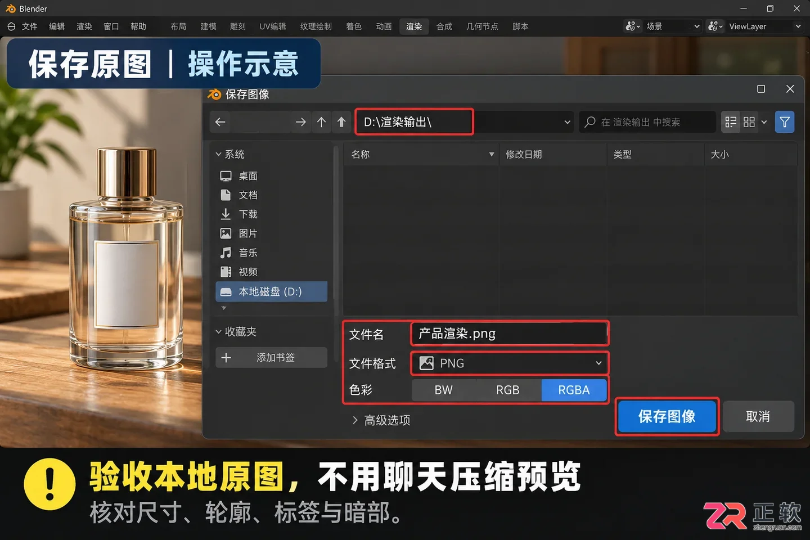The image size is (810, 540).
Task: Switch to the 脚本 workspace tab
Action: pyautogui.click(x=520, y=26)
